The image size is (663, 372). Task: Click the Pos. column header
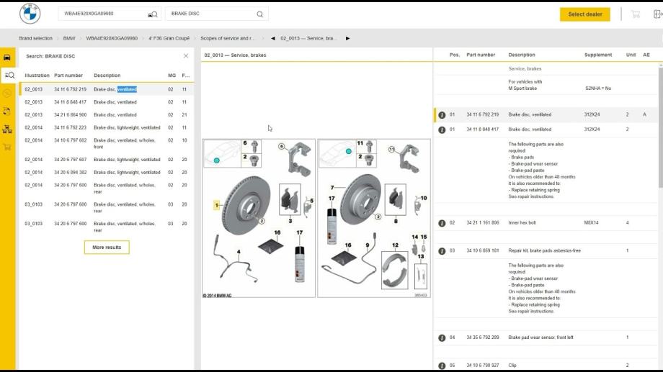(455, 55)
